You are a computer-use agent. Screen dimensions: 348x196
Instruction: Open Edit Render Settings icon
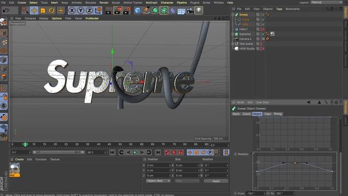click(127, 10)
